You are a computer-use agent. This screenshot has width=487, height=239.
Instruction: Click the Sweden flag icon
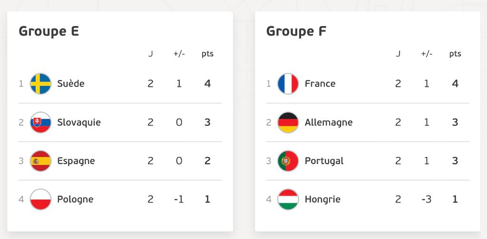(x=41, y=83)
